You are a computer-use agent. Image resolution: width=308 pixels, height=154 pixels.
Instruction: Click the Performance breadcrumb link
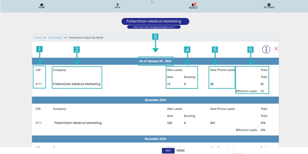[x=55, y=38]
